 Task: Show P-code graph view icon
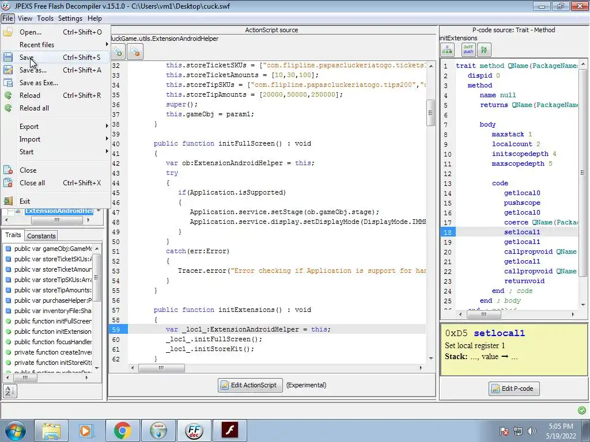point(447,49)
